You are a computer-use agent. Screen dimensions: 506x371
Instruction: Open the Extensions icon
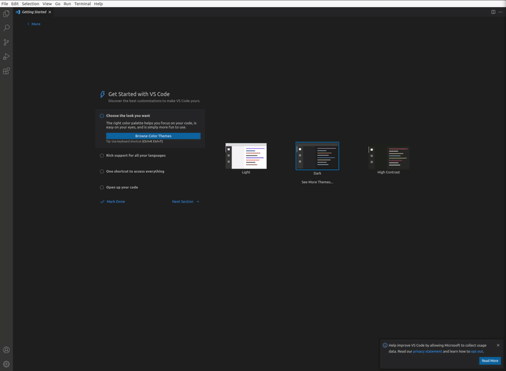pos(6,70)
